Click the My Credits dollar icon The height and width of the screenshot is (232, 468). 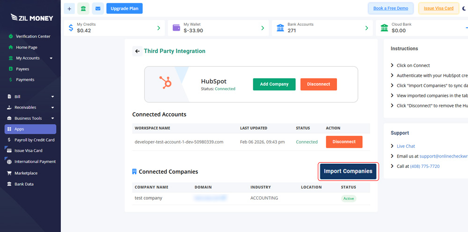tap(71, 28)
